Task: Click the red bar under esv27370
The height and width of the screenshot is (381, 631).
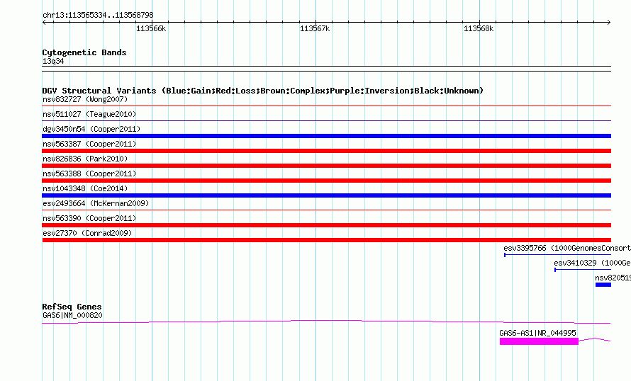Action: tap(326, 240)
